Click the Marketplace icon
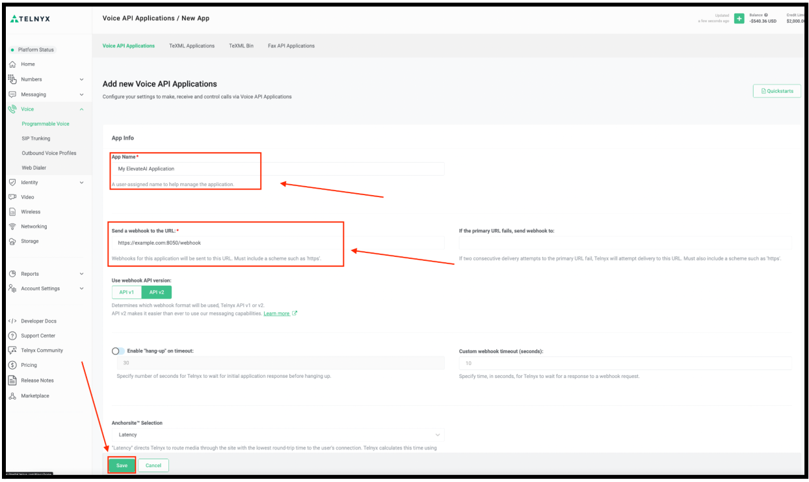809x482 pixels. [x=12, y=395]
